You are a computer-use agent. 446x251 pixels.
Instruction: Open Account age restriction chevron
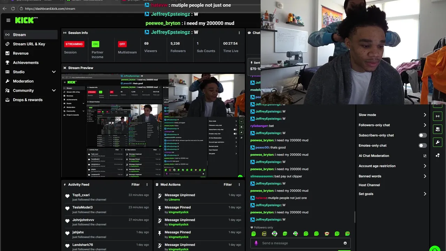[x=425, y=166]
